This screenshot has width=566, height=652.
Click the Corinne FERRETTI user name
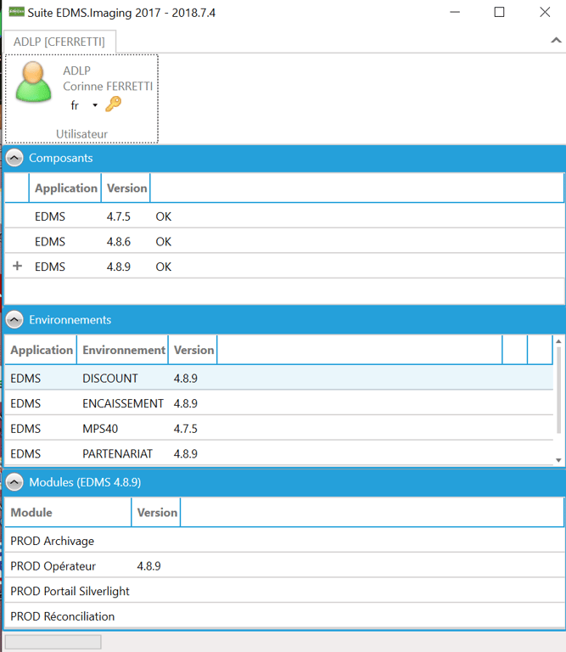click(x=108, y=87)
